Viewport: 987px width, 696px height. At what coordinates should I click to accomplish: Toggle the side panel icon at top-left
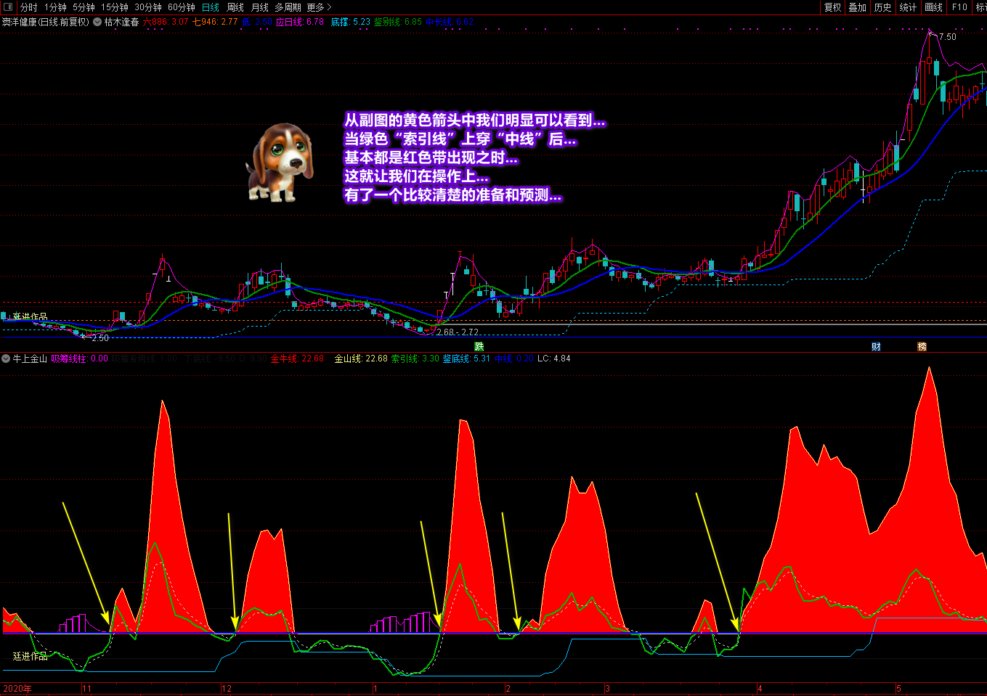click(x=8, y=7)
